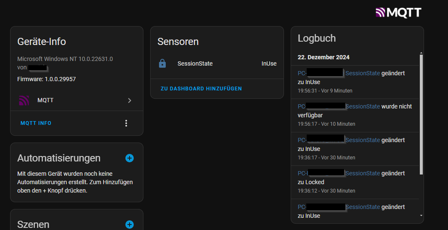448x230 pixels.
Task: Click ZU DASHBOARD HINZUFÜGEN button
Action: tap(201, 89)
